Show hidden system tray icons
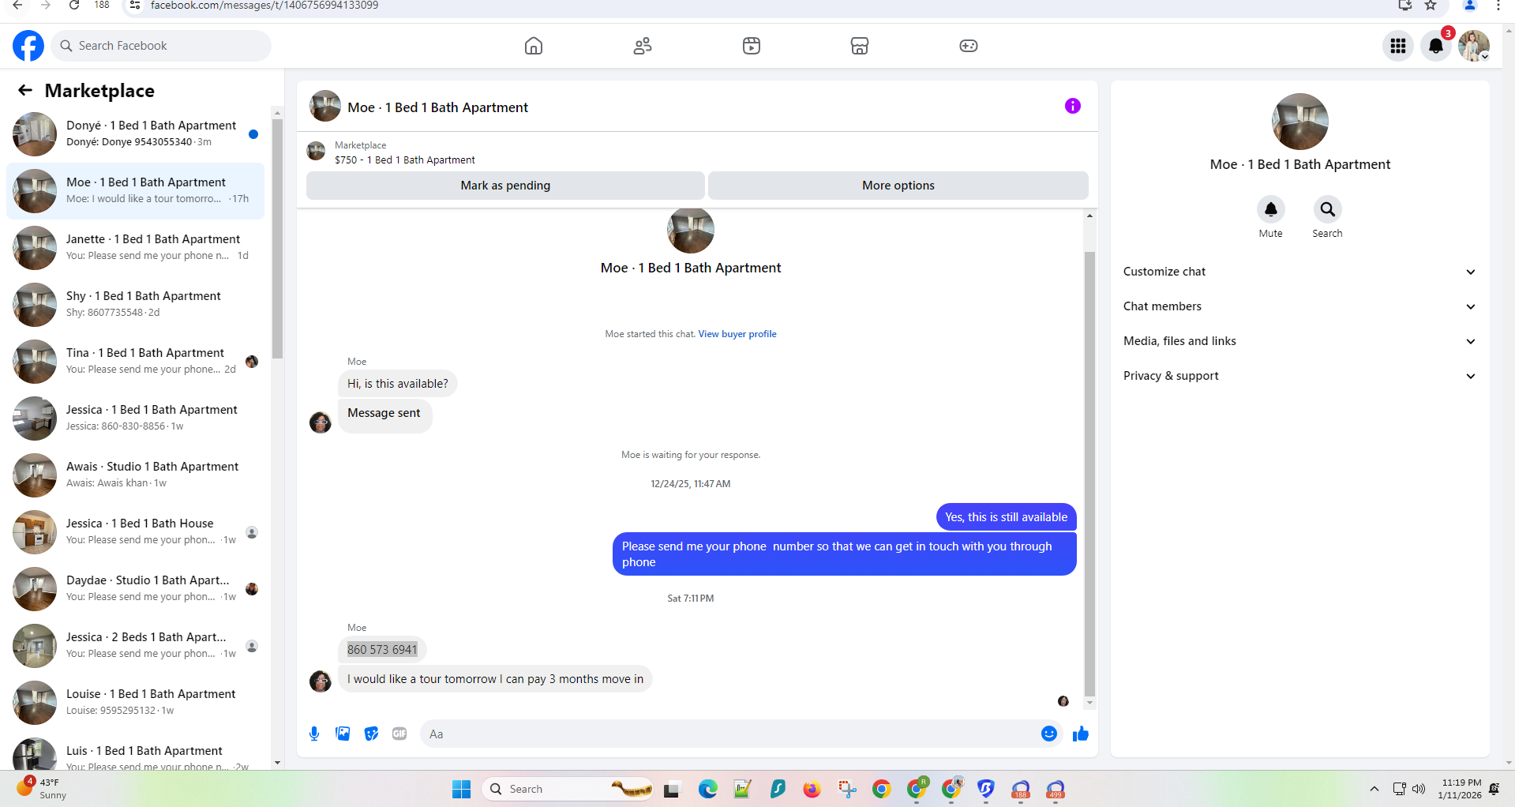This screenshot has height=807, width=1515. click(x=1374, y=789)
